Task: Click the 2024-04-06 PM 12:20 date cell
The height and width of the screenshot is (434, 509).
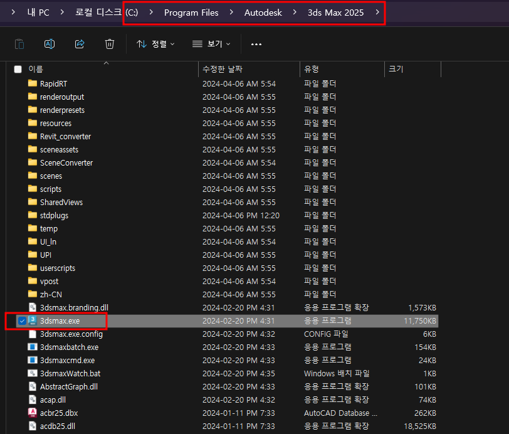Action: [241, 215]
